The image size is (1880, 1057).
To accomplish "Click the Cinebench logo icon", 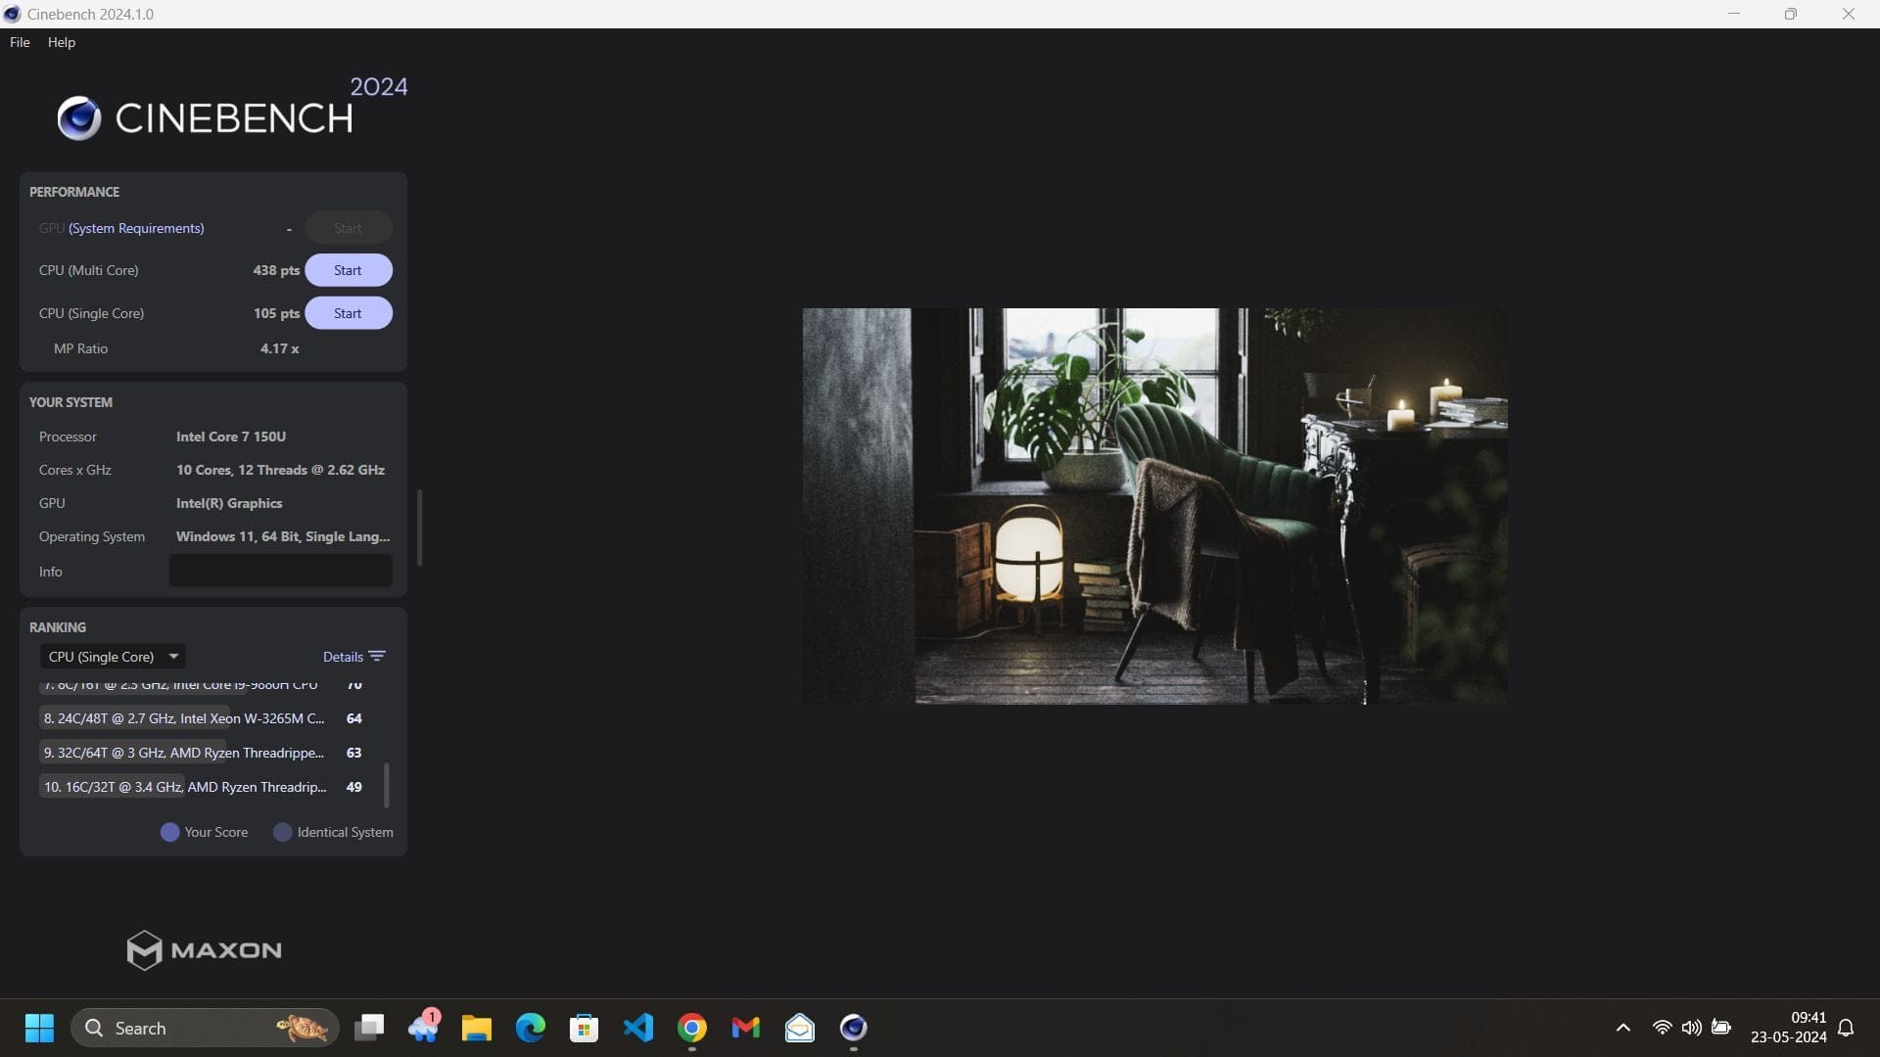I will (78, 118).
